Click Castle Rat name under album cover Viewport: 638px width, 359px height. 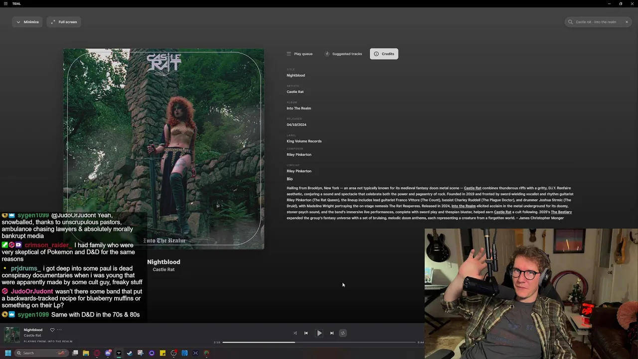click(163, 270)
